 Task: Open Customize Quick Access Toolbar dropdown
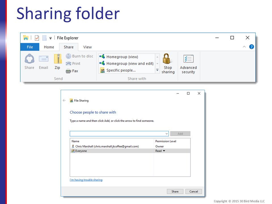[50, 38]
